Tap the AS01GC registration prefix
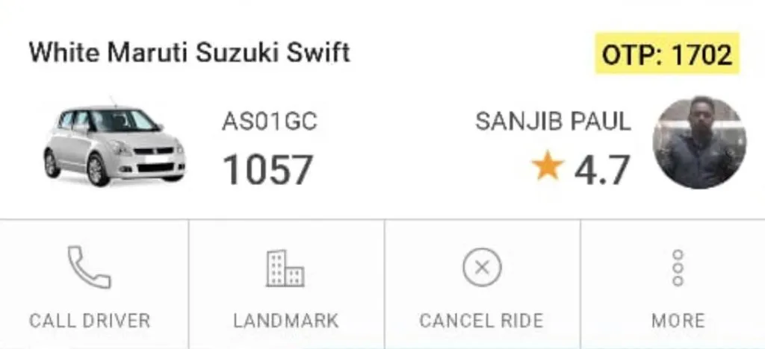765x349 pixels. [270, 122]
